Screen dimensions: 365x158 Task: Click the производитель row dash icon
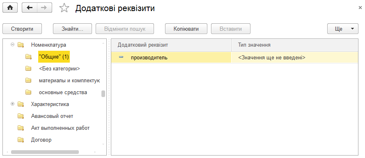pos(121,57)
